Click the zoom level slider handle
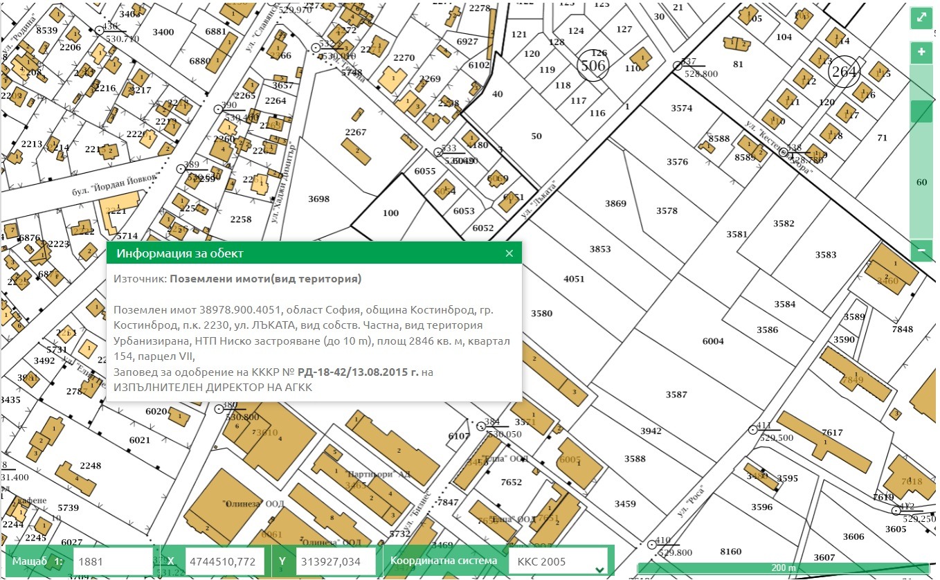The width and height of the screenshot is (940, 580). click(921, 111)
